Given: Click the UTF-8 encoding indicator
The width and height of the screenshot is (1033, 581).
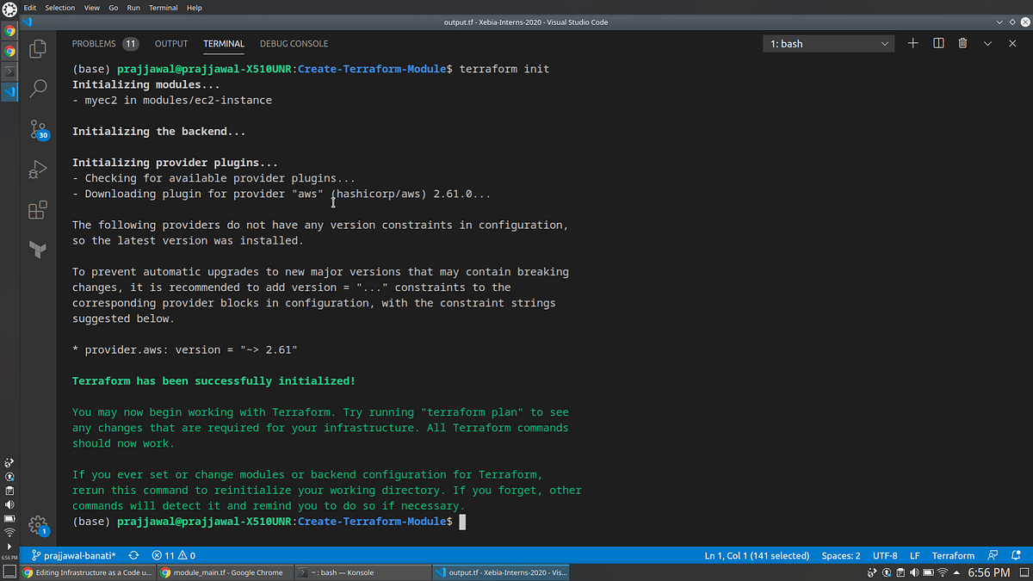Looking at the screenshot, I should coord(885,555).
